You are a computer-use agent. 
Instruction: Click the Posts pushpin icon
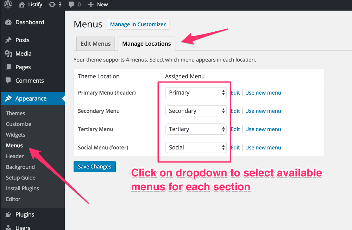pyautogui.click(x=8, y=40)
